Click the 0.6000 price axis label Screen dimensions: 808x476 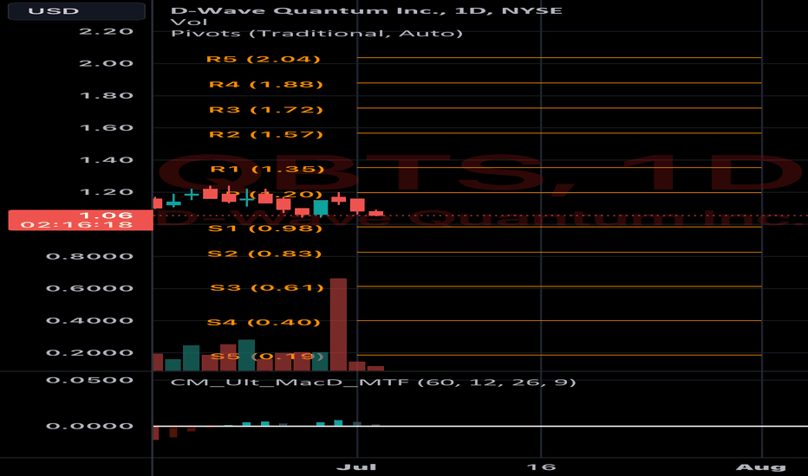89,288
